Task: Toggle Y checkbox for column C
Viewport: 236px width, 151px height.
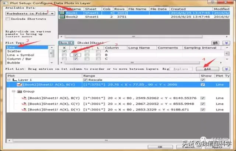Action: click(76, 59)
